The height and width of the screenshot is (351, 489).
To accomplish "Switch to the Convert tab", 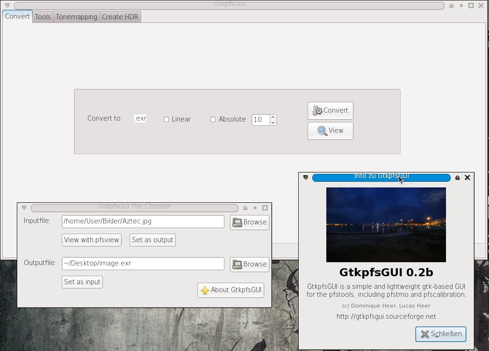I will click(17, 16).
